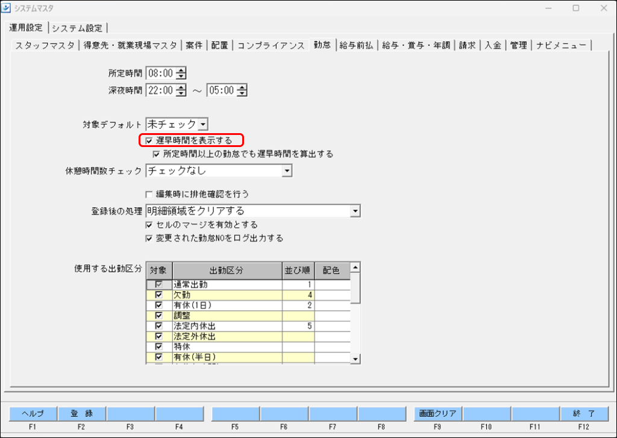The image size is (617, 438).
Task: Uncheck the 有休(半日) row checkbox
Action: tap(159, 357)
